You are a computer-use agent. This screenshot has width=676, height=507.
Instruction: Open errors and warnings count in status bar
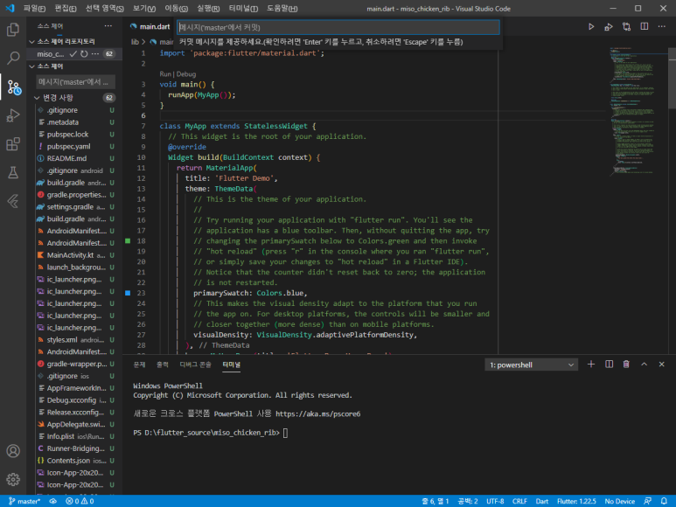[80, 501]
